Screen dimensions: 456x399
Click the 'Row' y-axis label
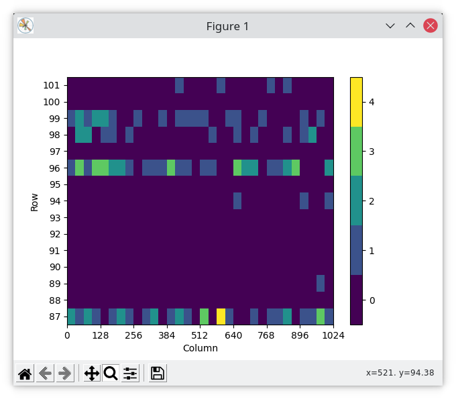[34, 202]
